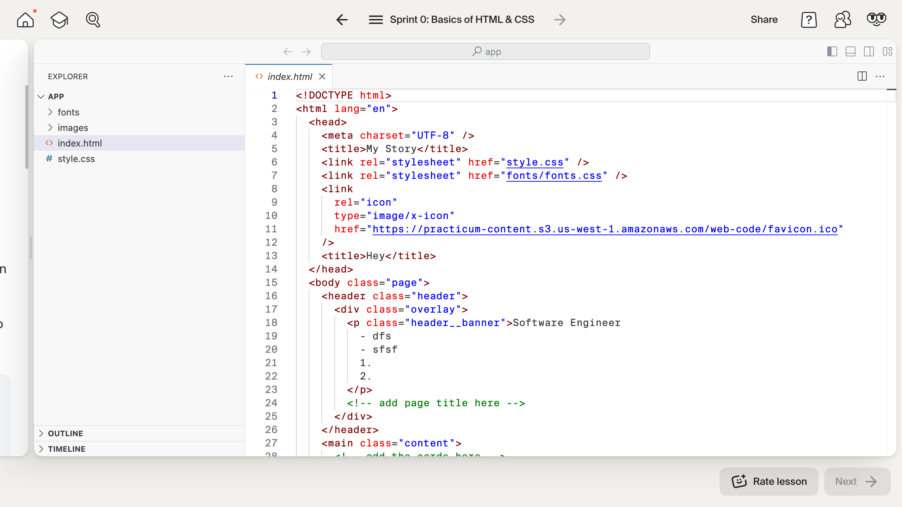Click the Share button

(x=764, y=20)
